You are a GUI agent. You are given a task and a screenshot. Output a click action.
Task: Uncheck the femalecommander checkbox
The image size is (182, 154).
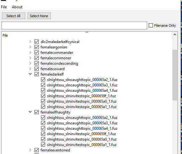pyautogui.click(x=36, y=53)
